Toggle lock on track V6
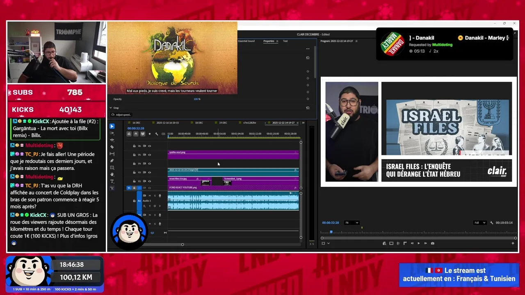This screenshot has height=295, width=525. coord(134,146)
